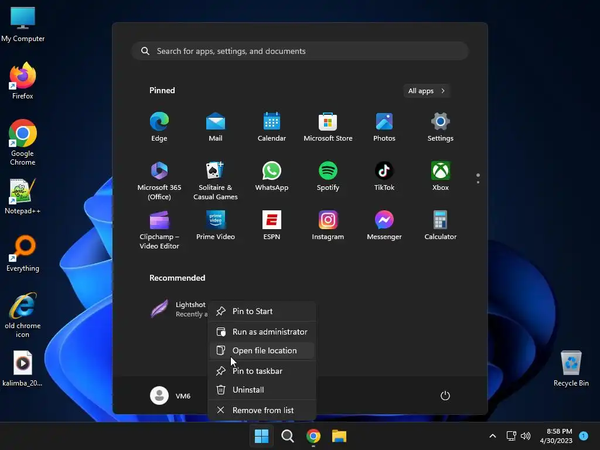Launch Calculator
The width and height of the screenshot is (600, 450).
click(441, 226)
